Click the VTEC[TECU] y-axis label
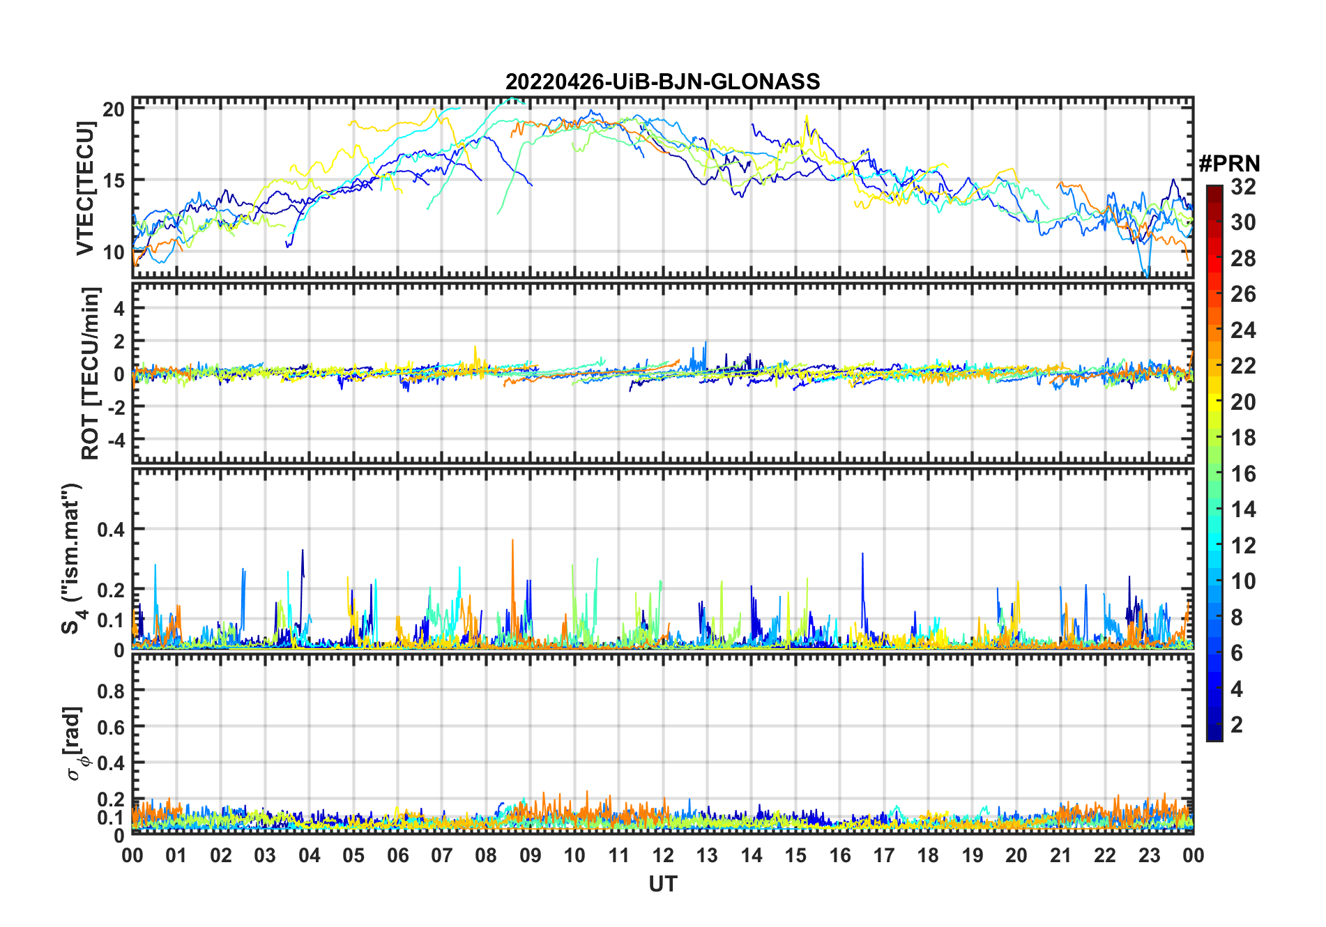Viewport: 1326px width, 927px height. tap(85, 188)
